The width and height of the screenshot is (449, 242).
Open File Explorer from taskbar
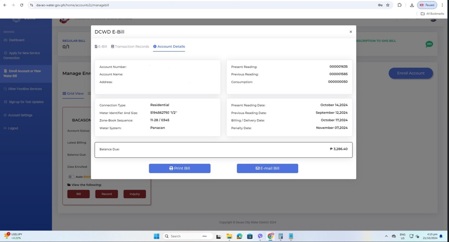click(x=229, y=236)
